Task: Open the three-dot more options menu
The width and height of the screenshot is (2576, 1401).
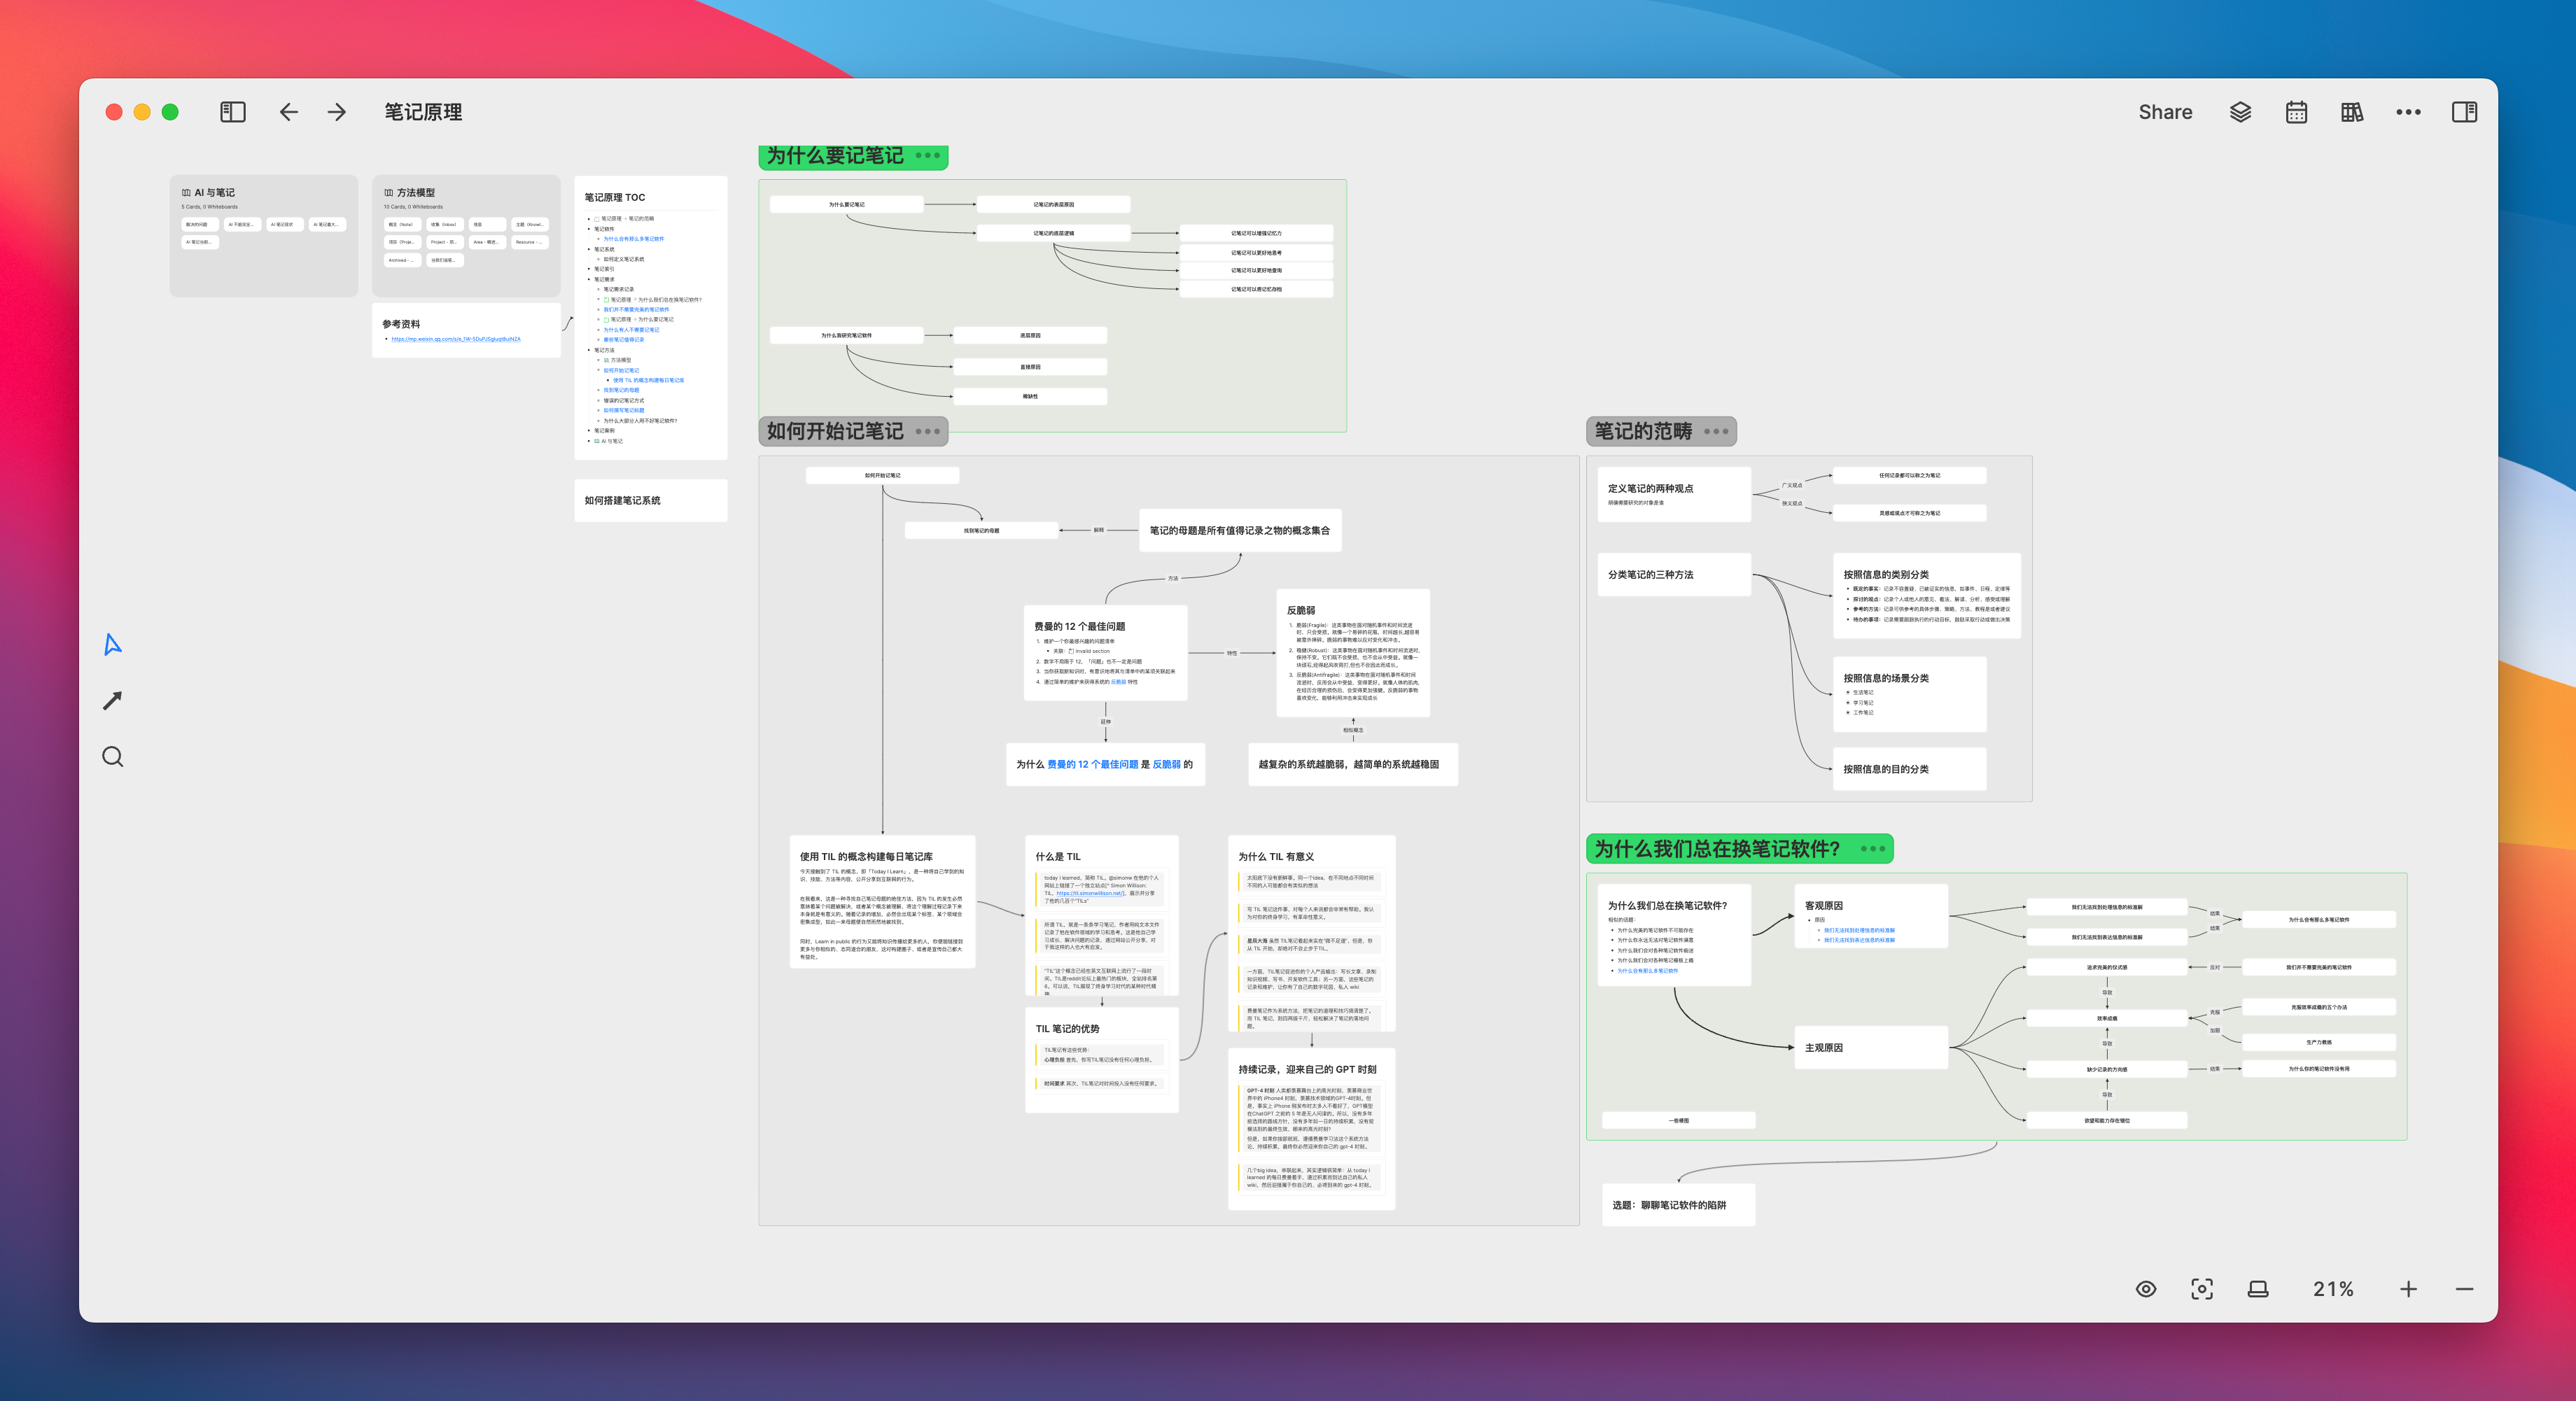Action: point(2408,112)
